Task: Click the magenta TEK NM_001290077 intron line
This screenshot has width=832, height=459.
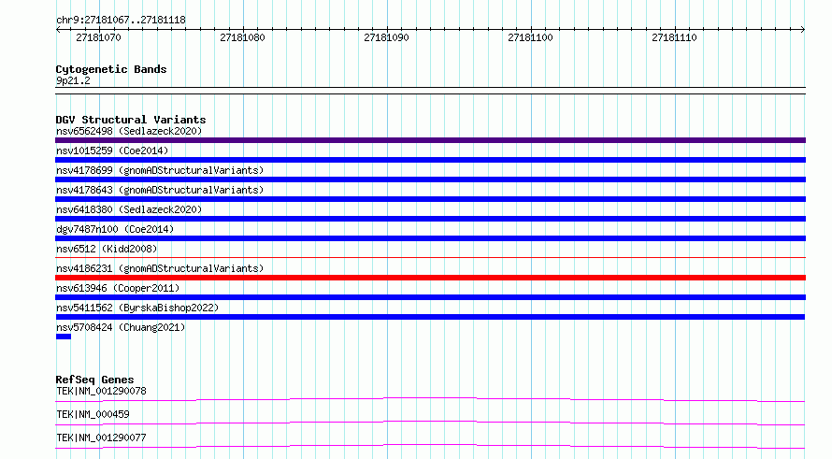Action: point(430,446)
